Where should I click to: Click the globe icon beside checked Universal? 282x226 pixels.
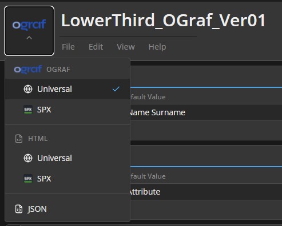click(x=28, y=89)
